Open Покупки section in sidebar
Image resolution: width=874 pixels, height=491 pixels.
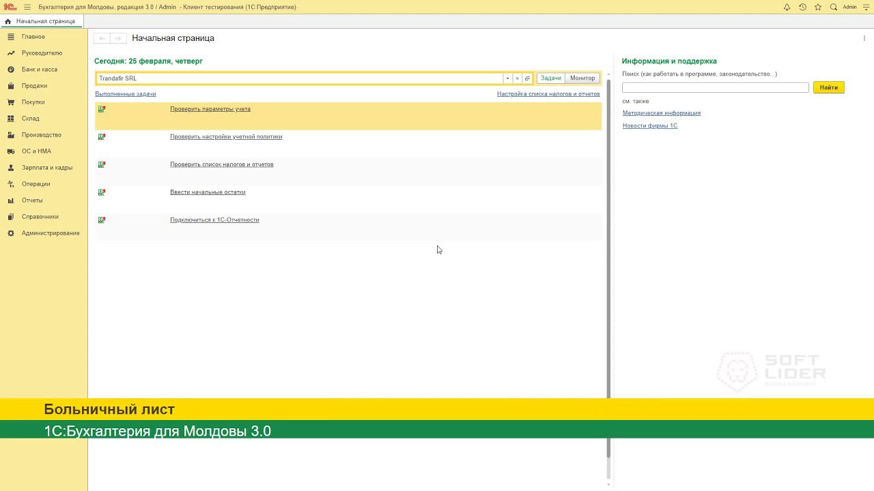33,102
